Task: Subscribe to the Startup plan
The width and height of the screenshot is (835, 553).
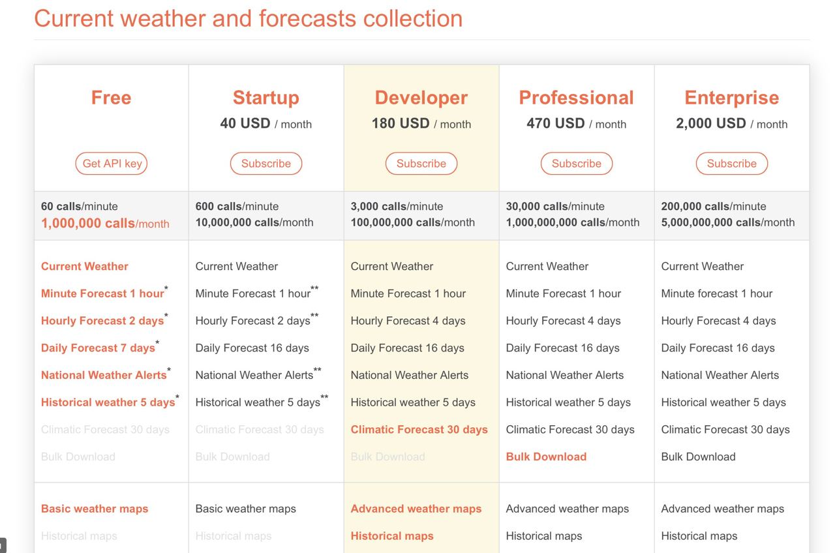Action: click(266, 164)
